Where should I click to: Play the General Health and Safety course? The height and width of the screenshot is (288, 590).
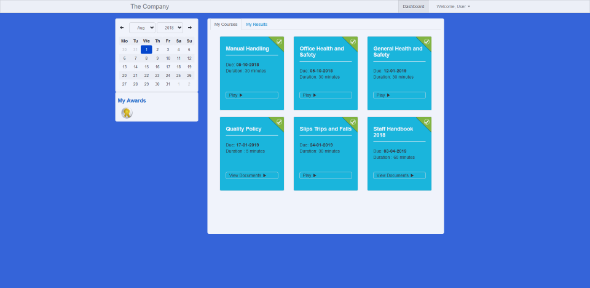click(399, 95)
